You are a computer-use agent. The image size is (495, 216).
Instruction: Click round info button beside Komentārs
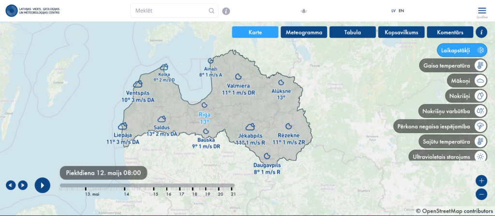pyautogui.click(x=481, y=32)
